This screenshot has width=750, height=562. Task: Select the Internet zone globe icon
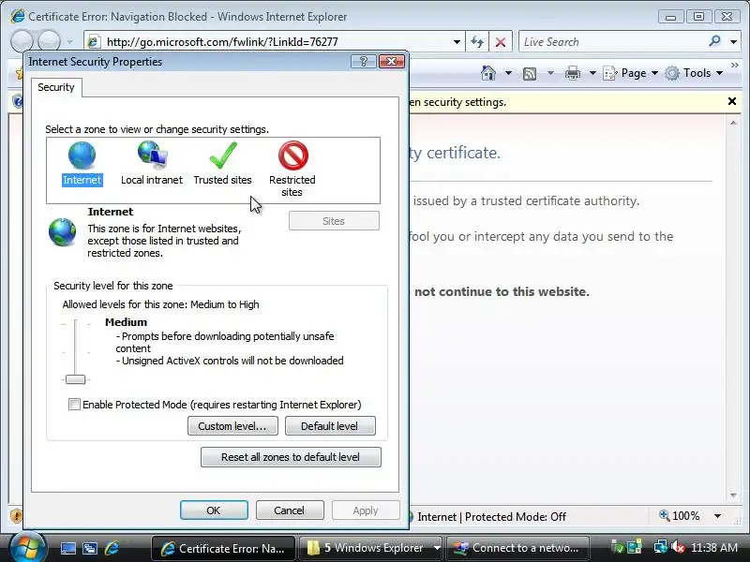click(82, 155)
